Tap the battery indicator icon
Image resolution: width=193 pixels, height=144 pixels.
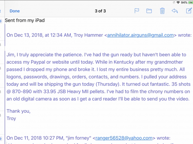click(x=190, y=3)
